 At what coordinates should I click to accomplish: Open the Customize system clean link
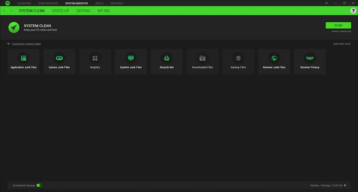[27, 44]
